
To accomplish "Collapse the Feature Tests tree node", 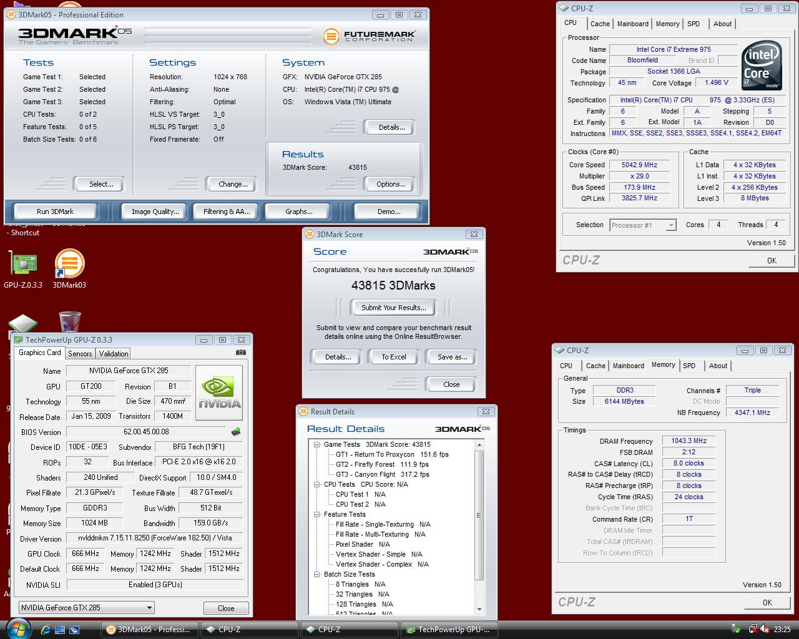I will 317,514.
